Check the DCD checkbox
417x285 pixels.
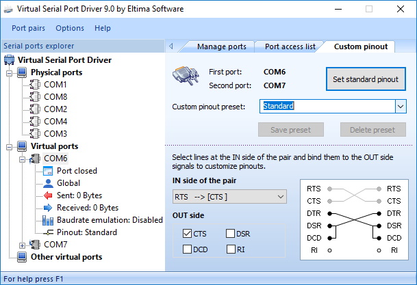pos(187,249)
